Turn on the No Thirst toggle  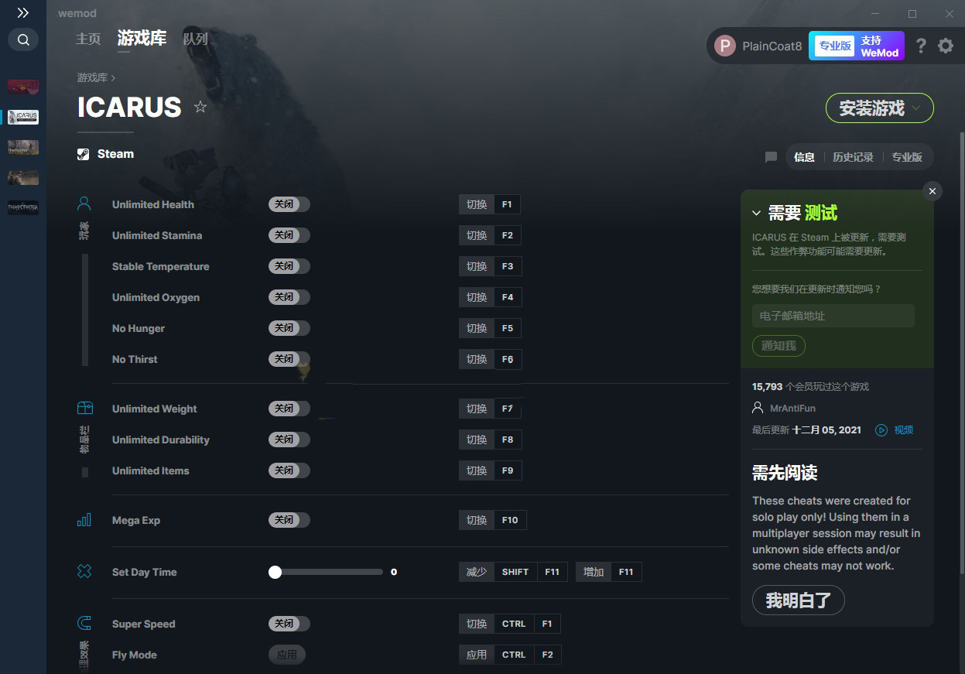289,359
